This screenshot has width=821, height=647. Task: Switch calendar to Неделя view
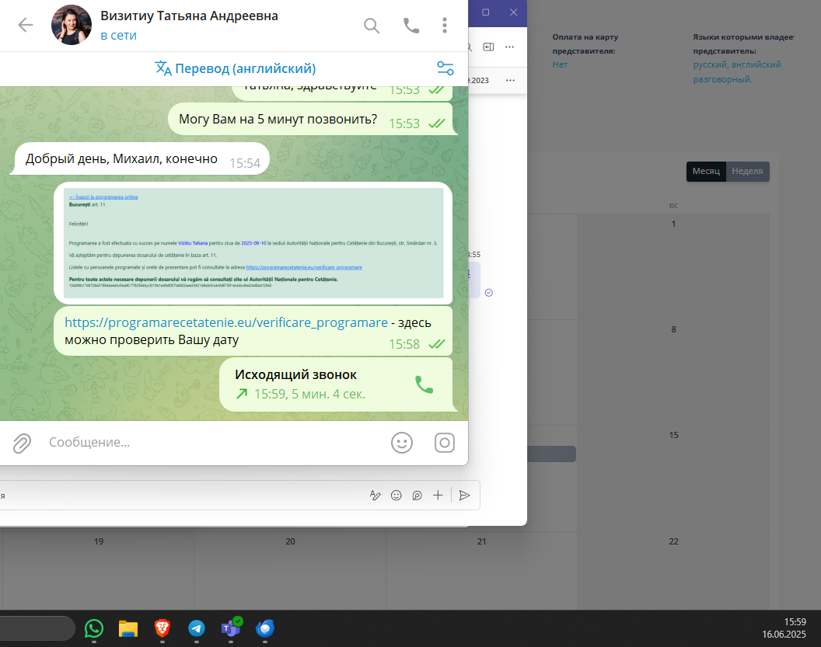click(x=747, y=171)
